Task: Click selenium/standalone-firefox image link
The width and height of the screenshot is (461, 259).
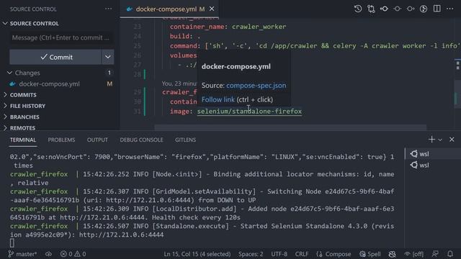Action: click(x=249, y=112)
